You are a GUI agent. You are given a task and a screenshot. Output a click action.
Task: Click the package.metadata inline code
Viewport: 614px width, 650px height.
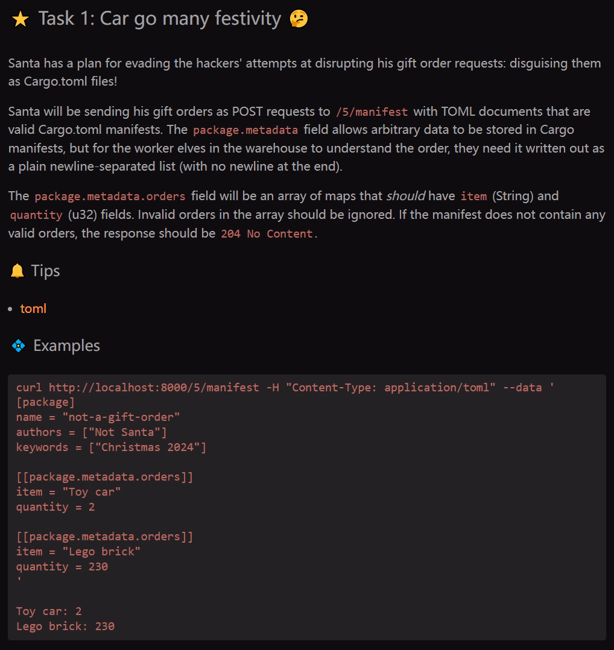245,130
